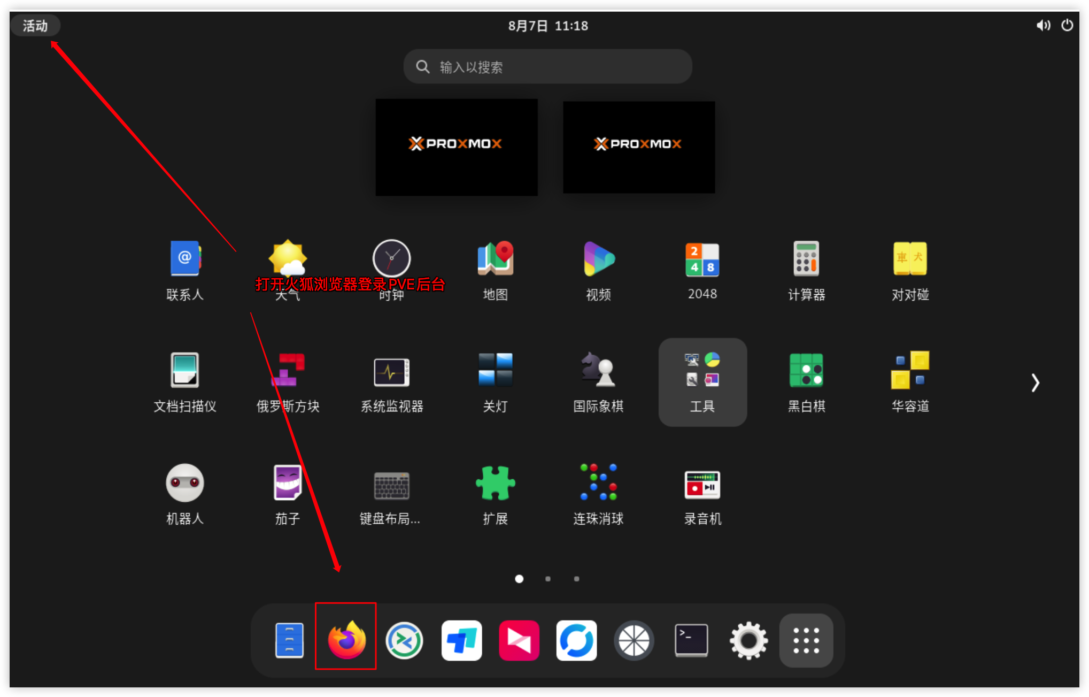The height and width of the screenshot is (697, 1089).
Task: Launch the 关灯 lights-off game
Action: 495,382
